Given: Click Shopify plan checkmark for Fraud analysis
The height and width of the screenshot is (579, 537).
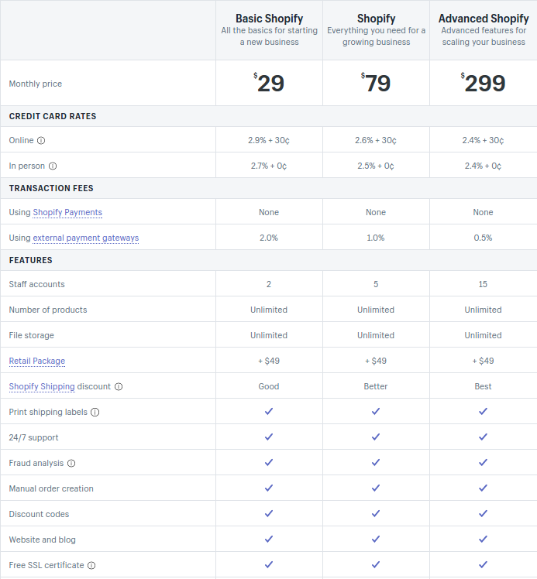Looking at the screenshot, I should (x=376, y=462).
